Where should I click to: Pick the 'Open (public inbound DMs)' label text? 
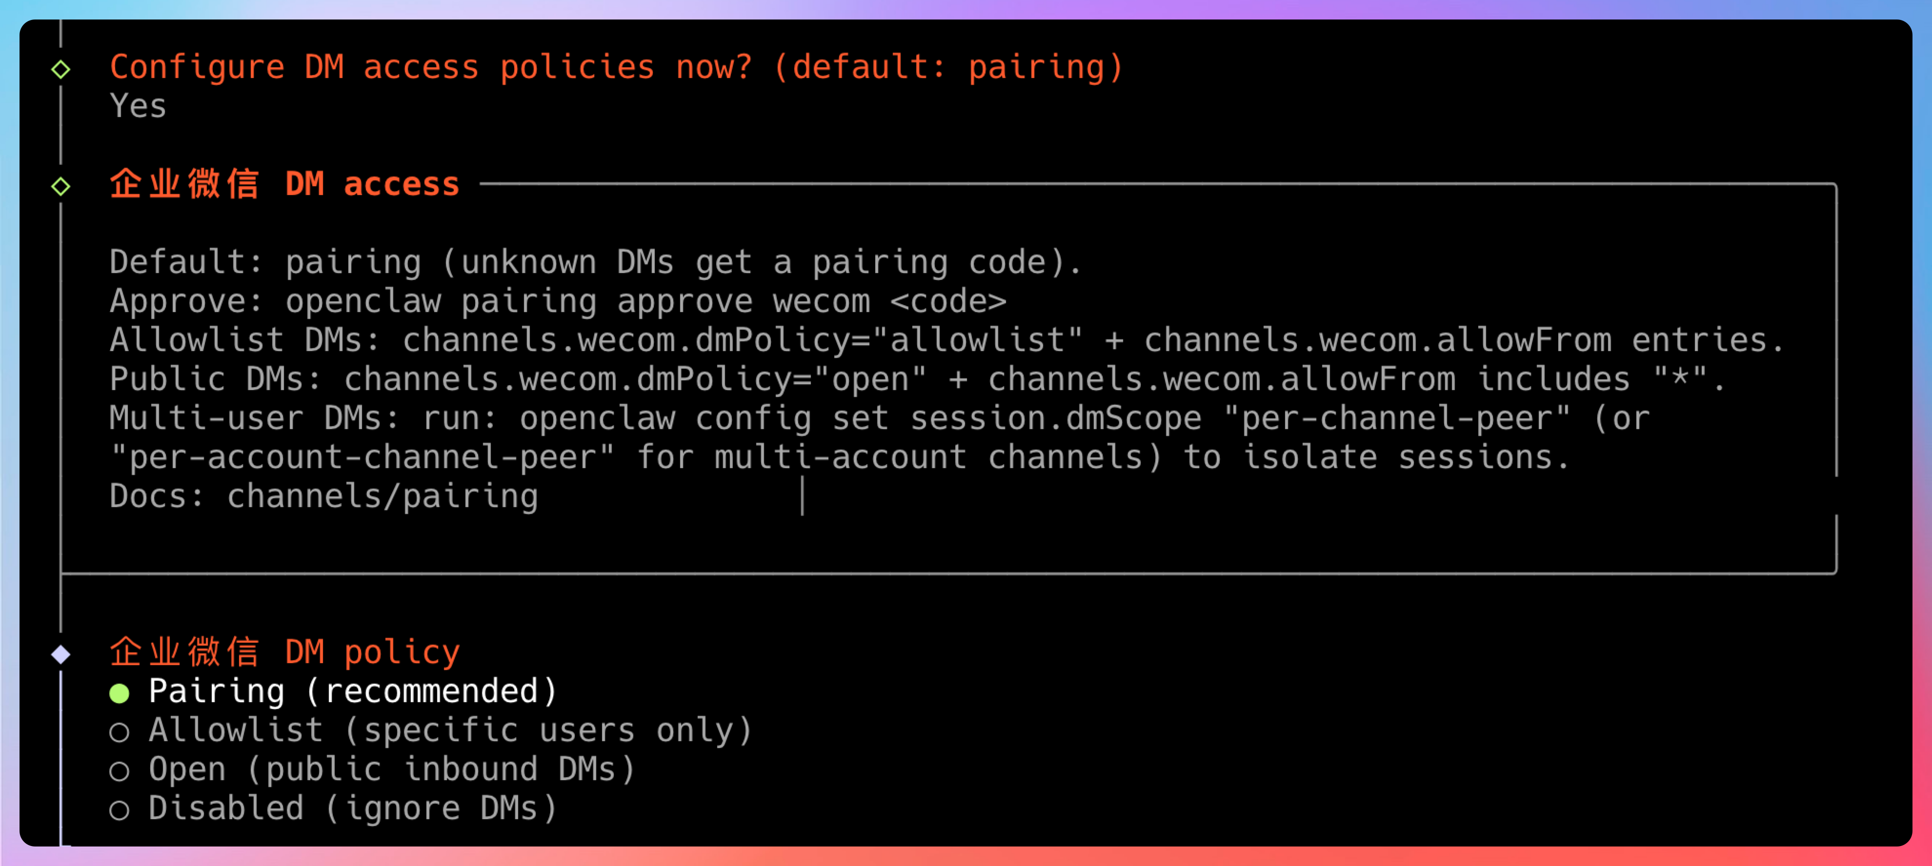(x=391, y=769)
